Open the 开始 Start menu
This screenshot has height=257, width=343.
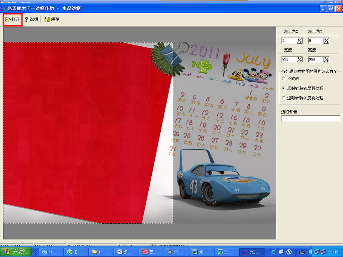[16, 252]
